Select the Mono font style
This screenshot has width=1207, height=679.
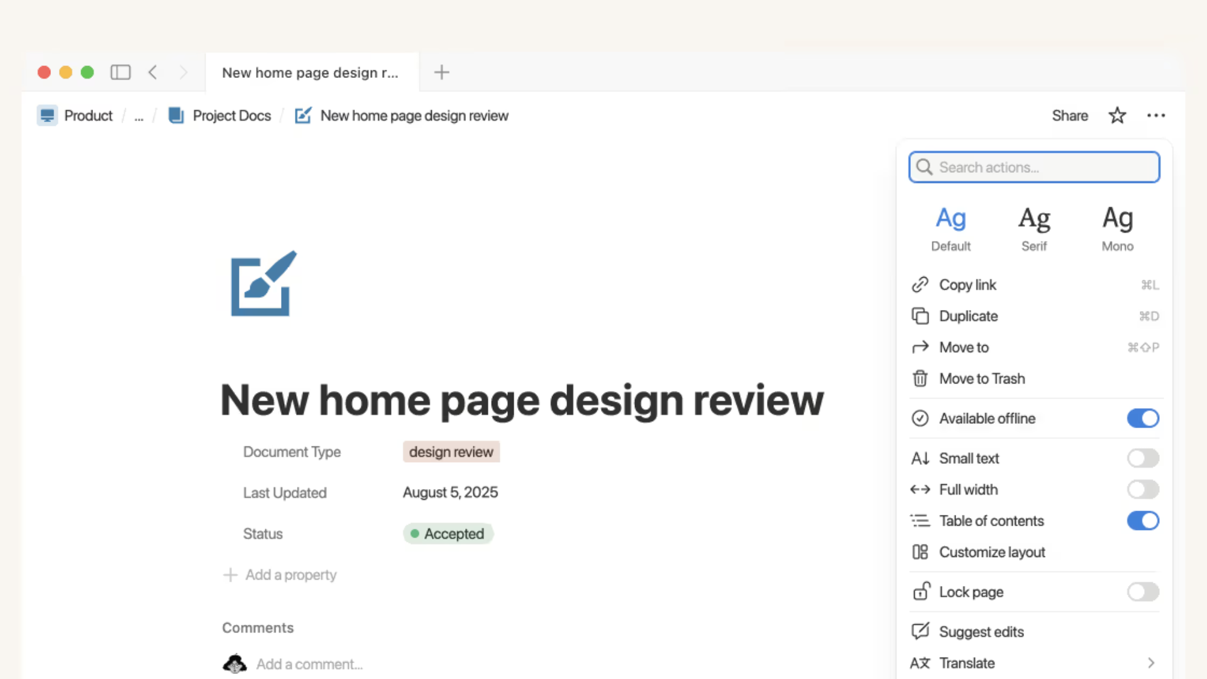1117,229
